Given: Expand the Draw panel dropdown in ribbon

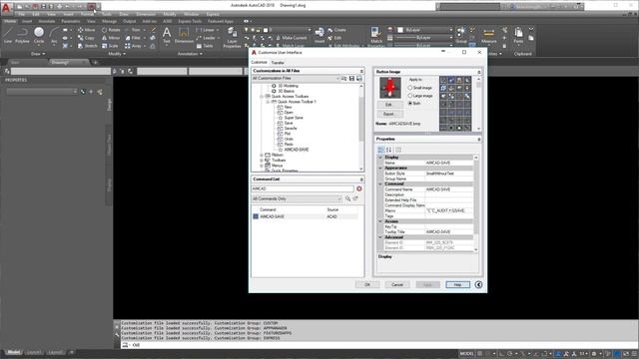Looking at the screenshot, I should coord(38,54).
